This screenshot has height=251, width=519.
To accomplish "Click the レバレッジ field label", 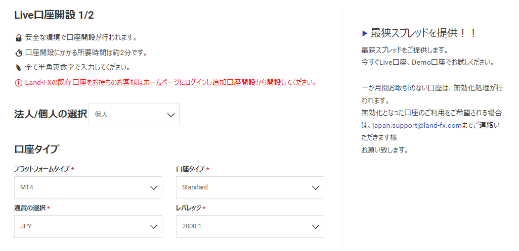I will click(188, 208).
